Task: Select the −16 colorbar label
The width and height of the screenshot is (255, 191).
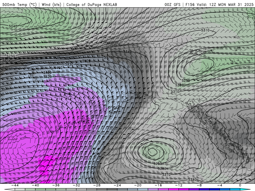Action: tap(158, 185)
